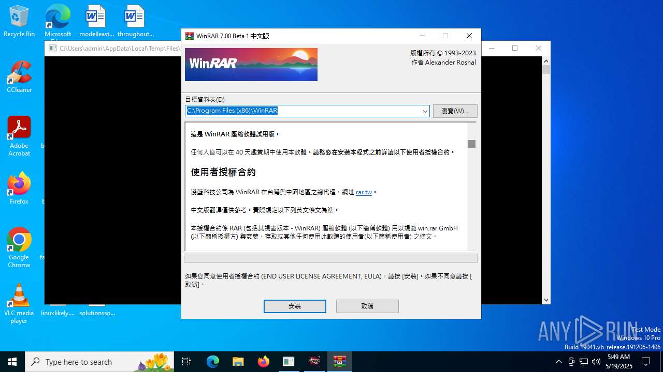Open File Explorer from taskbar

238,362
